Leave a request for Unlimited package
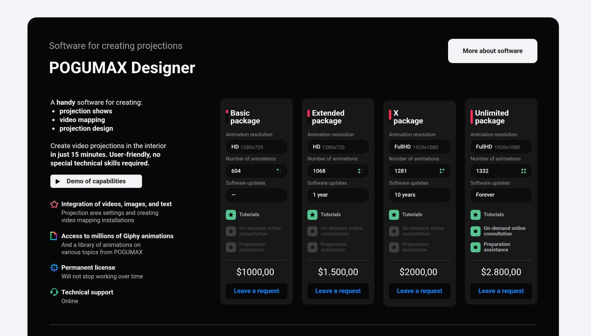Viewport: 591px width, 336px height. coord(501,291)
